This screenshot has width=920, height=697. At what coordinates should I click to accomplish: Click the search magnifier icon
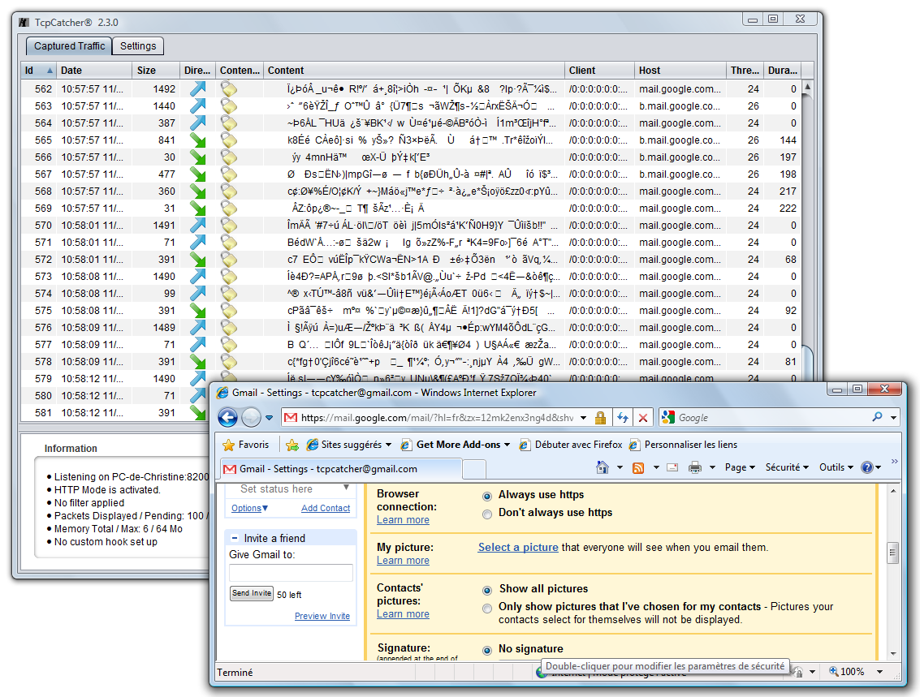click(877, 417)
